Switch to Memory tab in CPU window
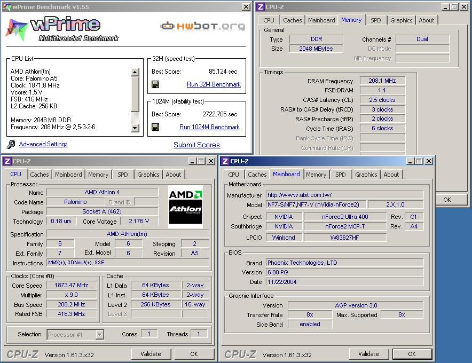472x363 pixels. pos(98,175)
